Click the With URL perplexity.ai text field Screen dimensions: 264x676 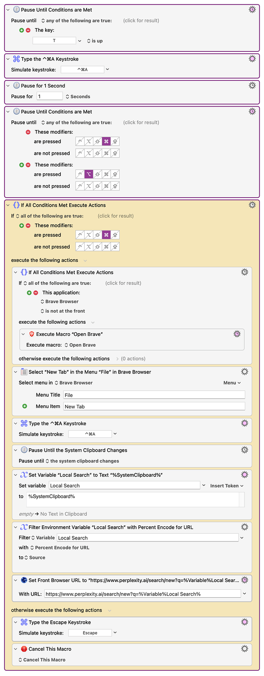tap(142, 594)
